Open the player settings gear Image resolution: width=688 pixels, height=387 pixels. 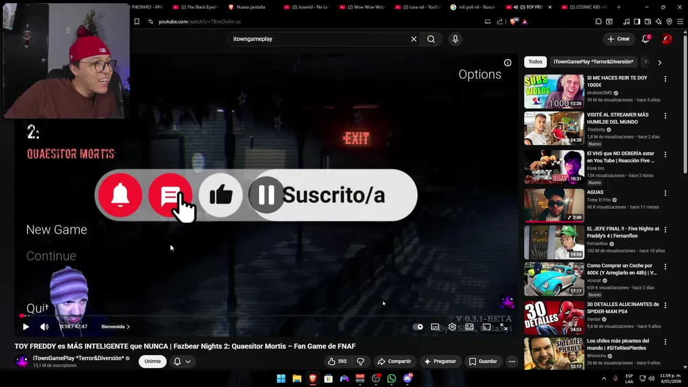click(x=452, y=327)
